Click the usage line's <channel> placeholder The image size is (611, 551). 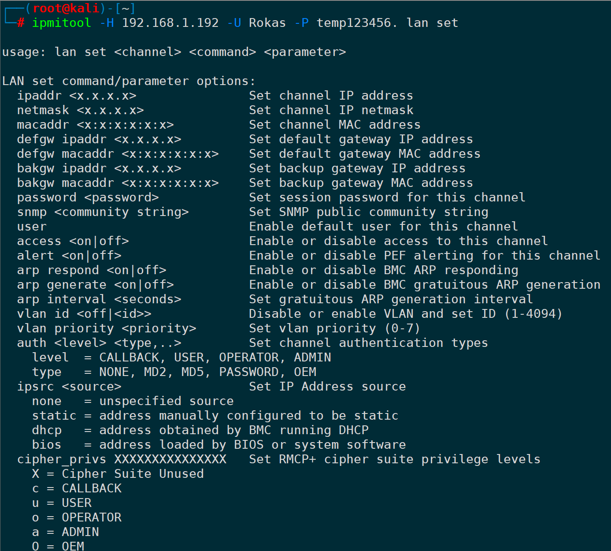[148, 52]
